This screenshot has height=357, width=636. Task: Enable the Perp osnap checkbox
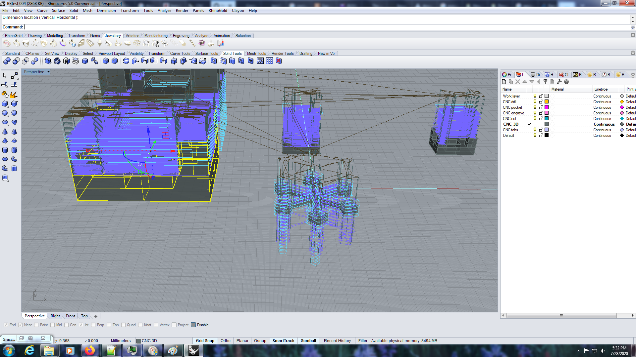click(93, 325)
